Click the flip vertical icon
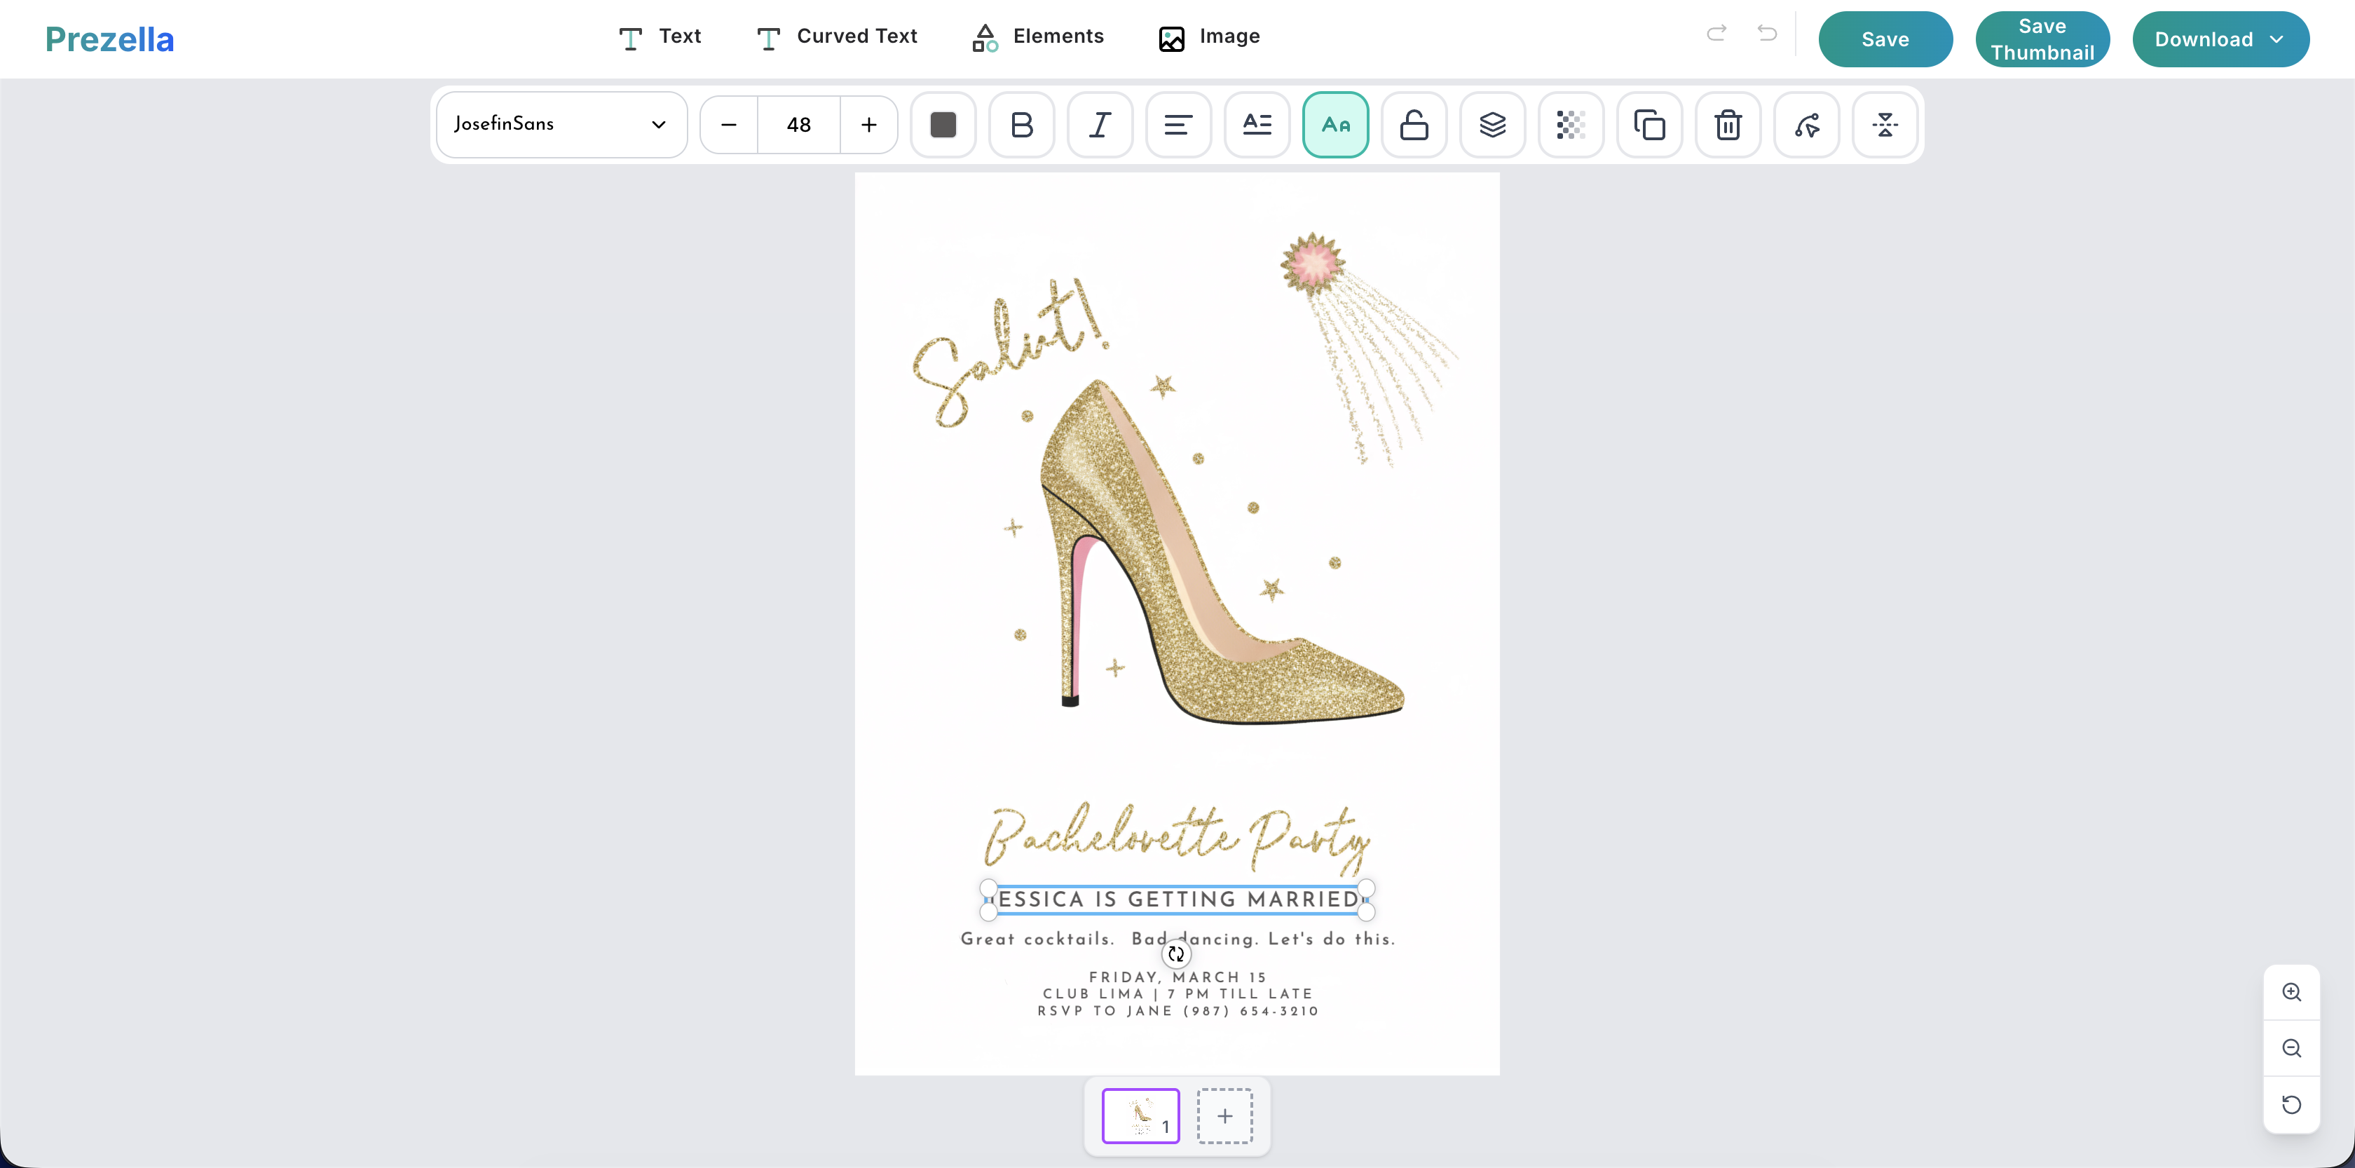Screen dimensions: 2355x1168 pos(1884,124)
